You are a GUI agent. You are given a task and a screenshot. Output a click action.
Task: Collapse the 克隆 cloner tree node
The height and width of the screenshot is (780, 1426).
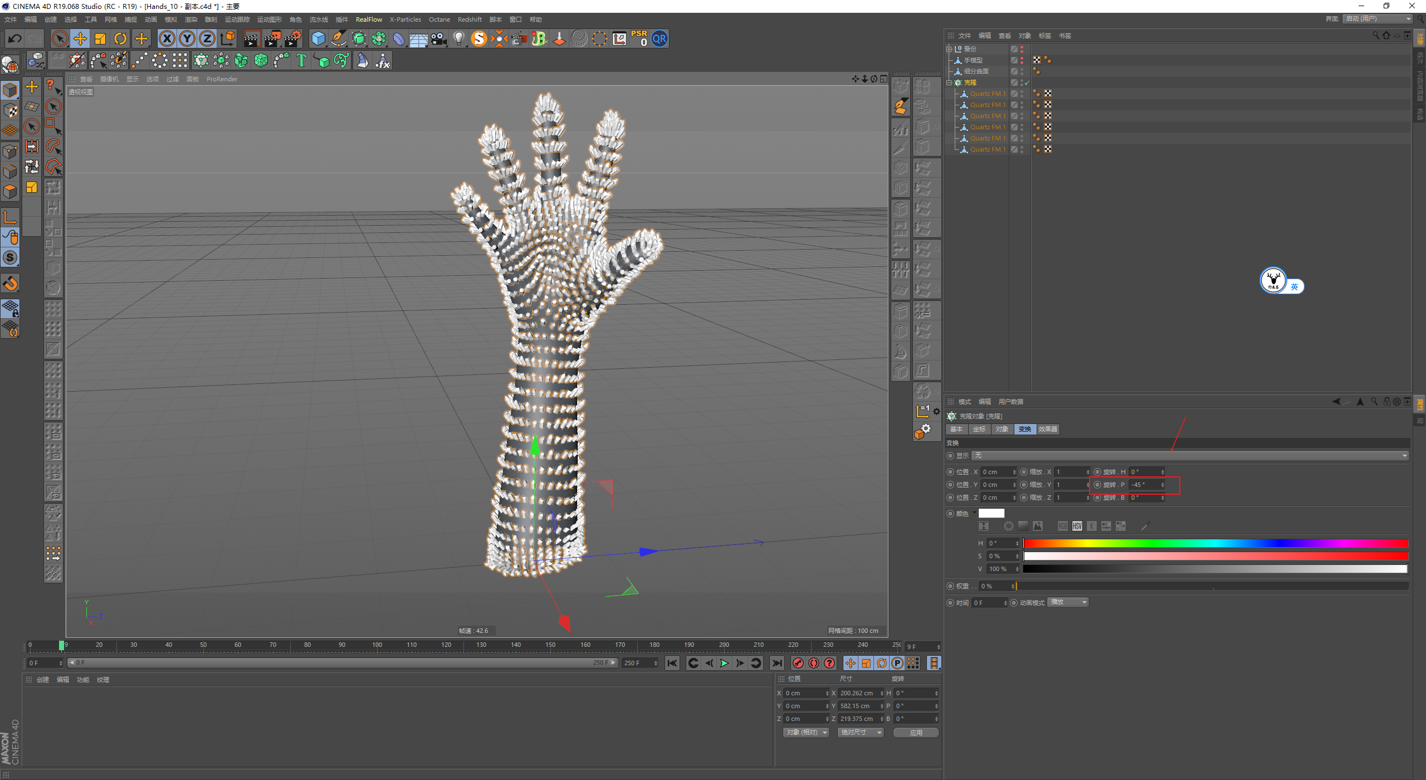(950, 82)
